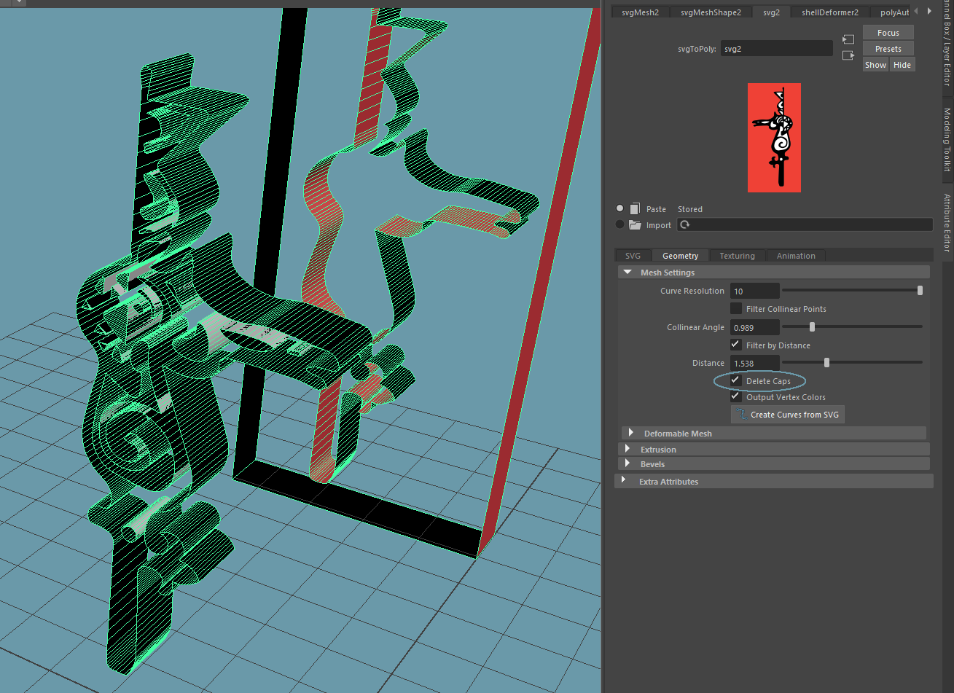Click the Distance slider handle
Image resolution: width=954 pixels, height=693 pixels.
(826, 362)
